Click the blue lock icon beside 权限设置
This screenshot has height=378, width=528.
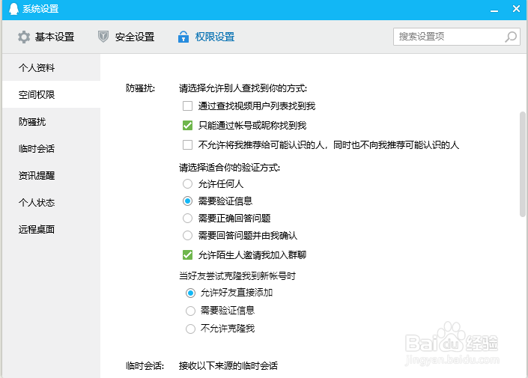(x=183, y=37)
